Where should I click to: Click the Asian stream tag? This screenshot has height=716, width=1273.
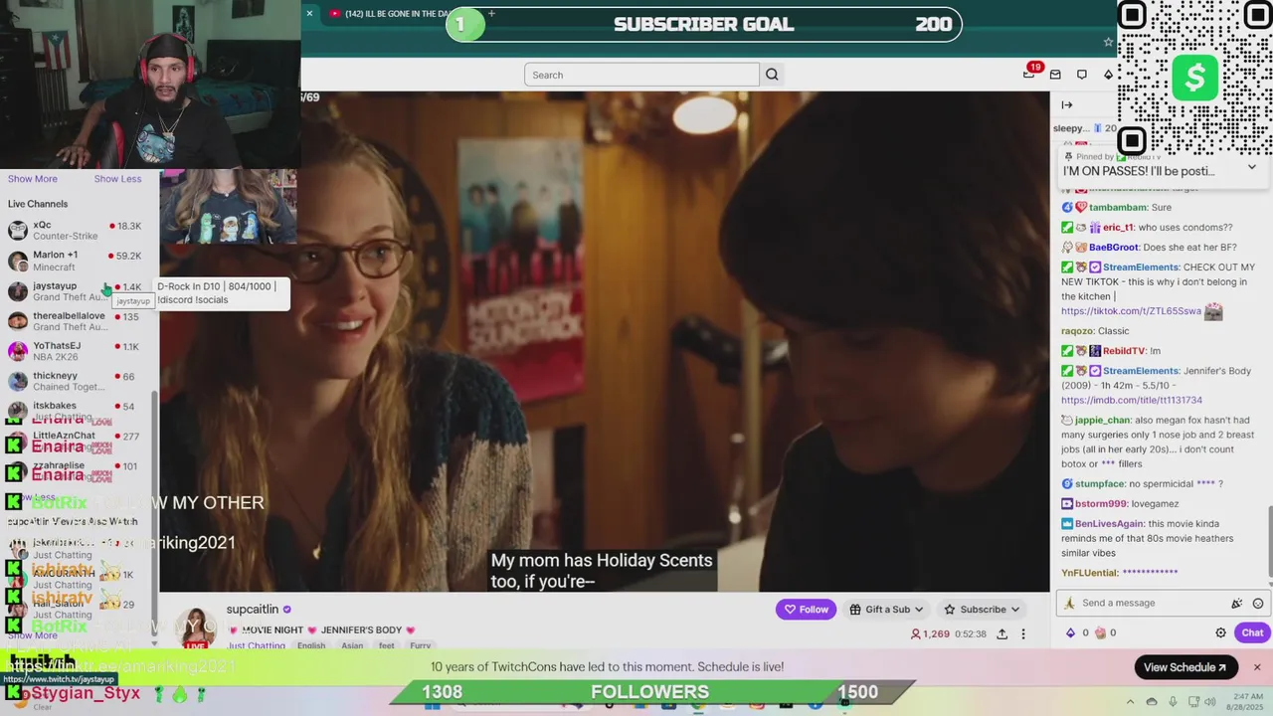click(x=352, y=645)
